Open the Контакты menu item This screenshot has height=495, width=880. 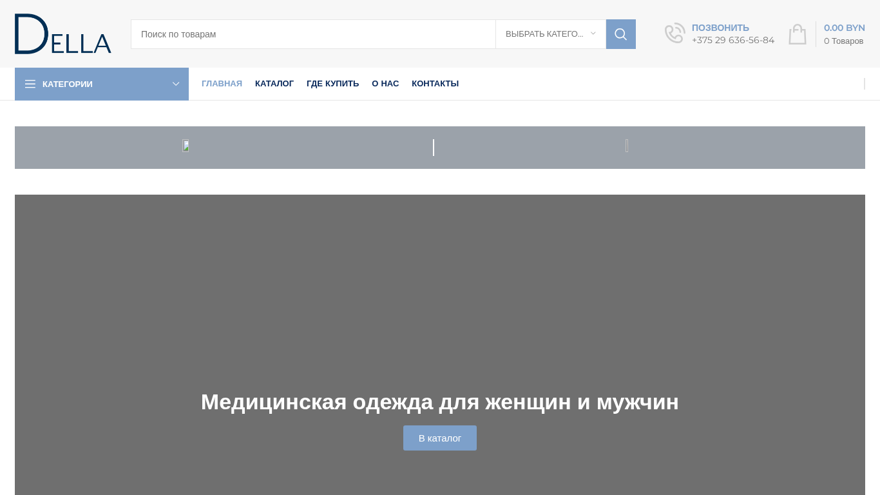[x=435, y=84]
